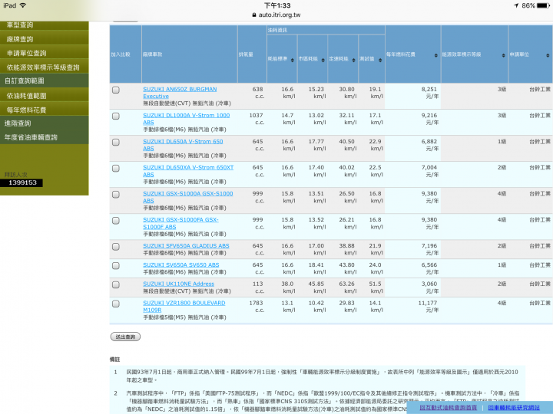The width and height of the screenshot is (553, 414).
Task: Sort by 耗能標準 column arrow
Action: (292, 61)
